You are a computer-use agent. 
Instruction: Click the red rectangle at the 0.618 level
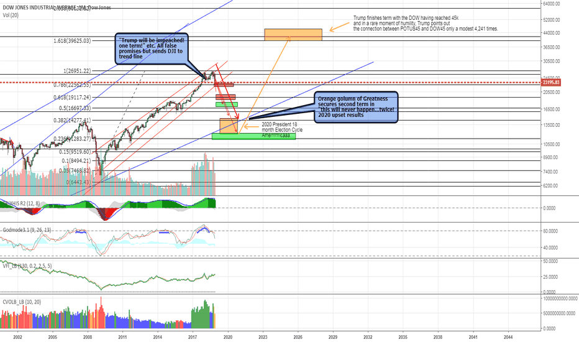tap(226, 97)
